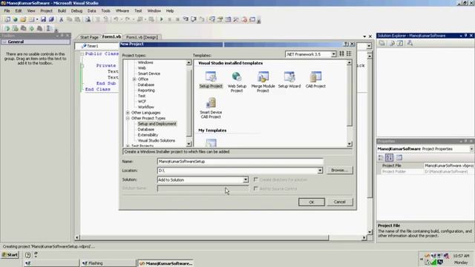Image resolution: width=475 pixels, height=267 pixels.
Task: Click the Open File toolbar icon
Action: coord(23,19)
